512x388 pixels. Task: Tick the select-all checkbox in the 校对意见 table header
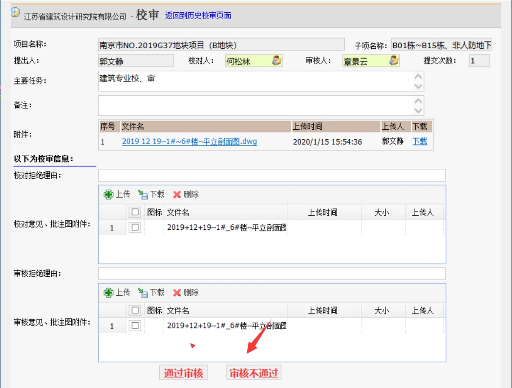point(135,212)
